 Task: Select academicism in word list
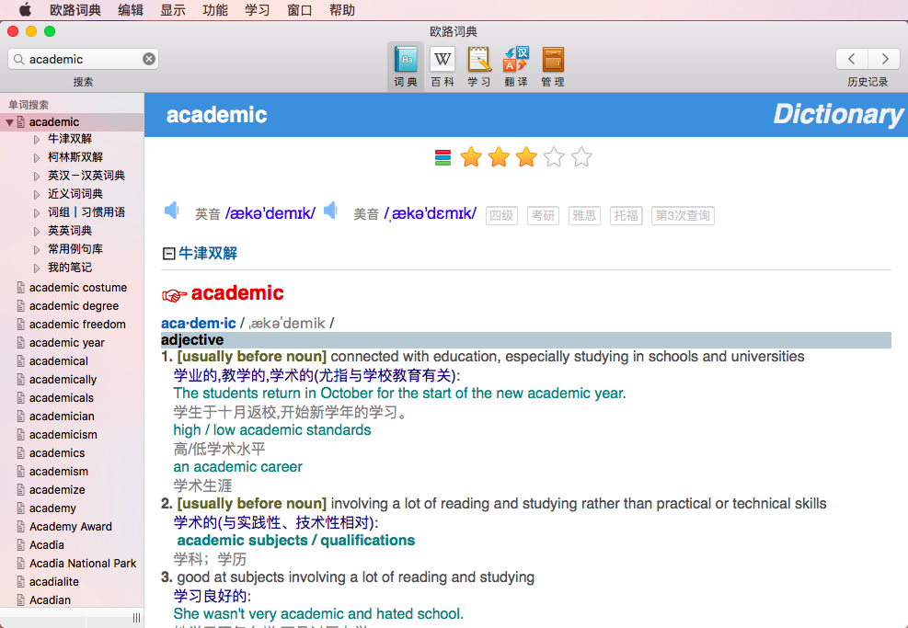click(63, 435)
